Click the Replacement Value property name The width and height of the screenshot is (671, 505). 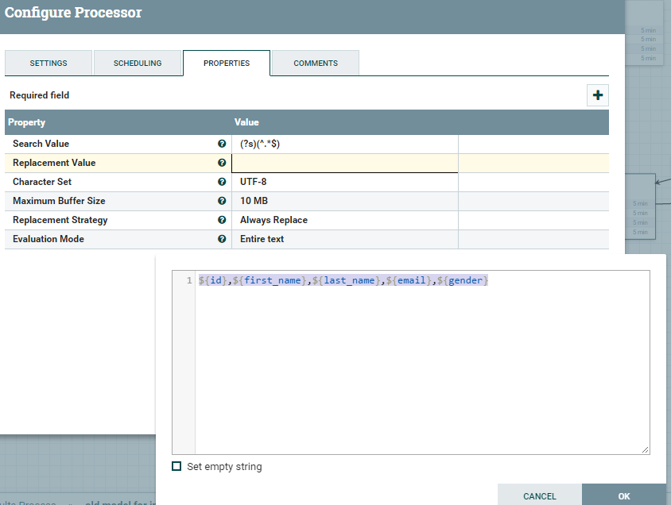[x=54, y=163]
